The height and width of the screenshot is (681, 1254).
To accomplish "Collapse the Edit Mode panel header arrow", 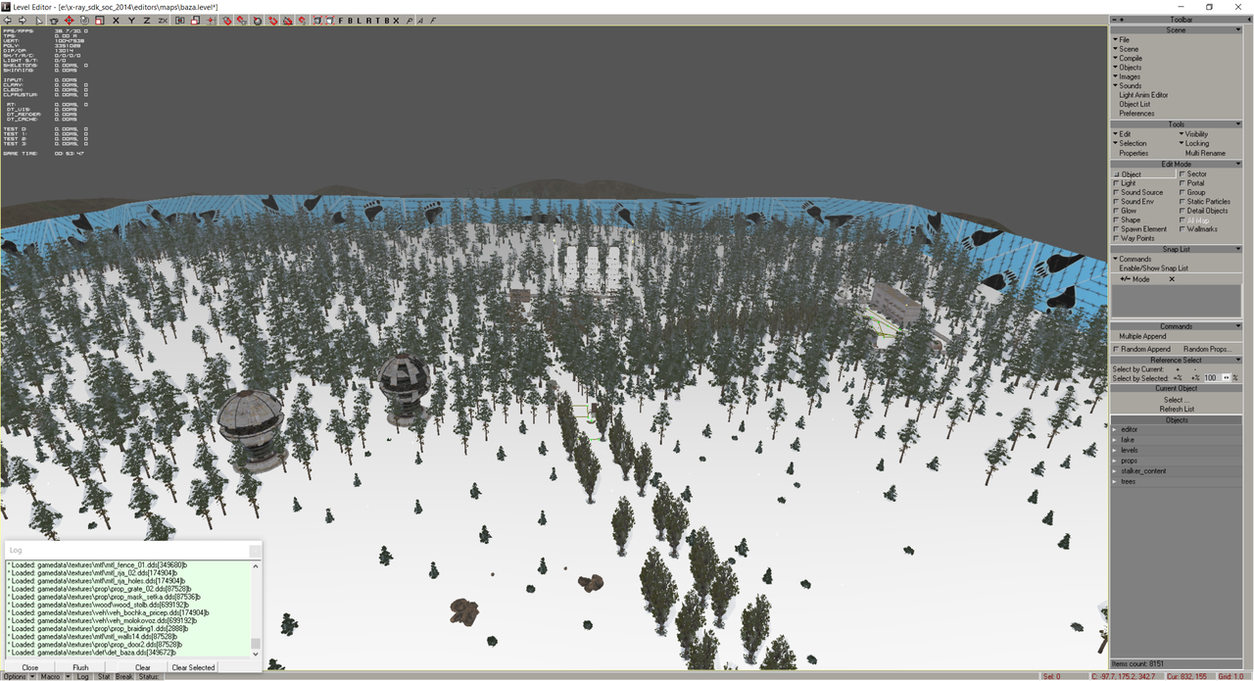I will pos(1238,165).
